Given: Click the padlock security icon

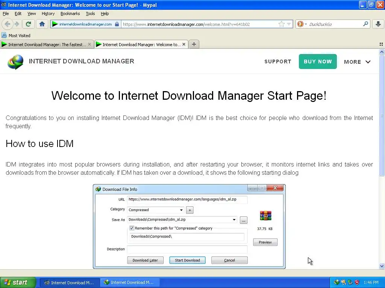Looking at the screenshot, I should tap(117, 24).
